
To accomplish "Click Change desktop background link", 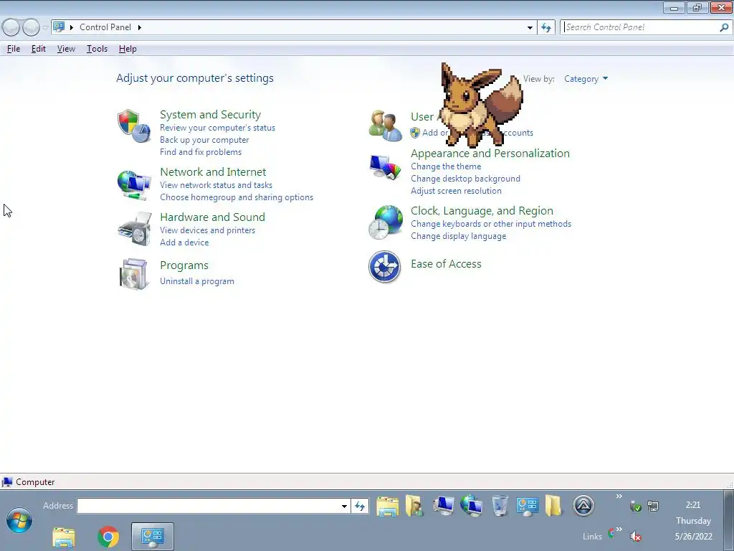I will point(465,179).
